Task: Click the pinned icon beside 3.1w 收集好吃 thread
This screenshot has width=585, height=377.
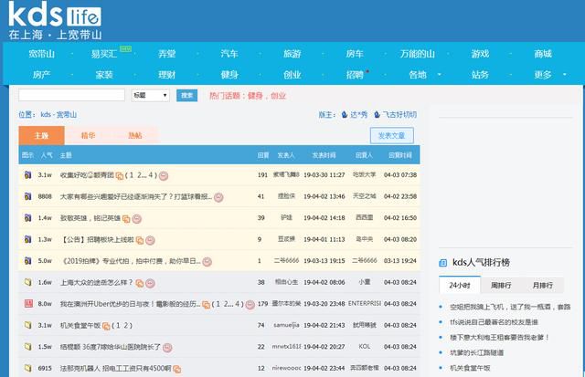Action: tap(27, 174)
